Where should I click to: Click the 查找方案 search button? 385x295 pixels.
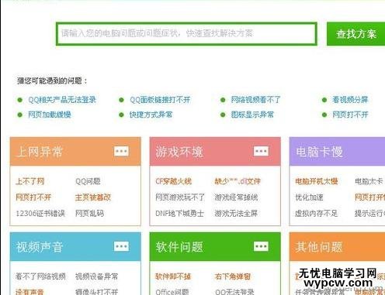pos(356,34)
